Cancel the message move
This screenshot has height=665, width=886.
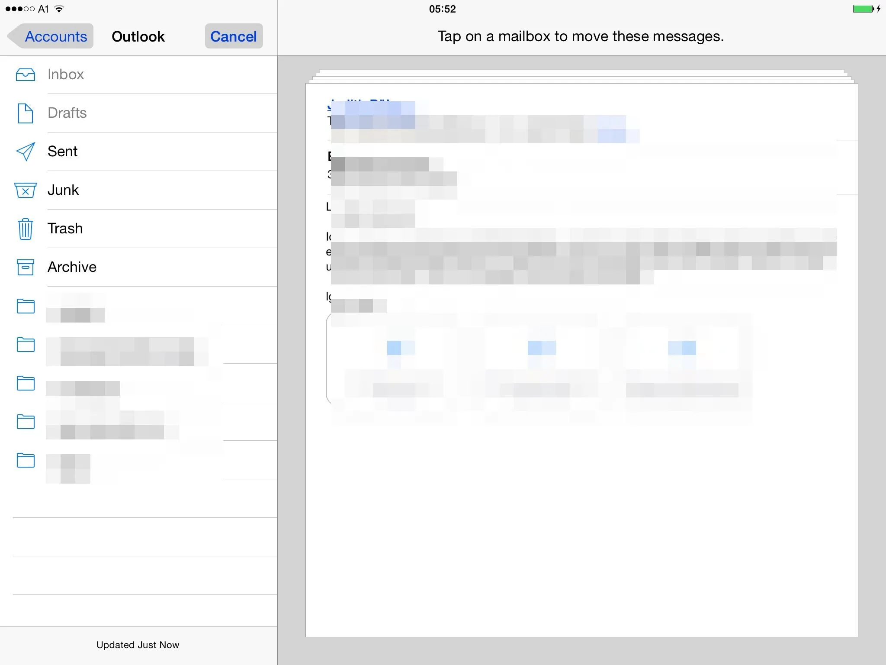point(234,36)
